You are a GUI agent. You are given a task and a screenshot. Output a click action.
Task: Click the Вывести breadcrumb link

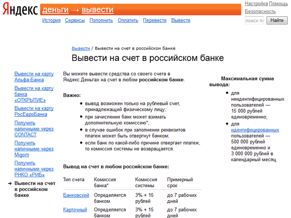tap(80, 48)
